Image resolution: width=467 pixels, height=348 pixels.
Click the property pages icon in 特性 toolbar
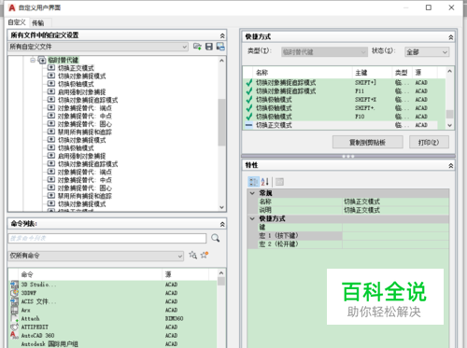tap(279, 182)
